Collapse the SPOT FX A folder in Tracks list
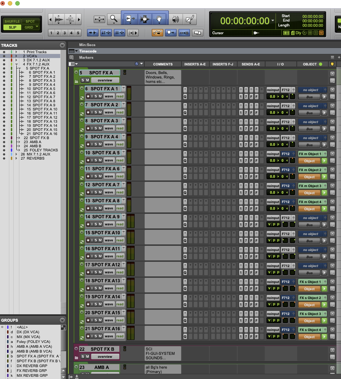Viewport: 341px width, 379px height. point(20,69)
